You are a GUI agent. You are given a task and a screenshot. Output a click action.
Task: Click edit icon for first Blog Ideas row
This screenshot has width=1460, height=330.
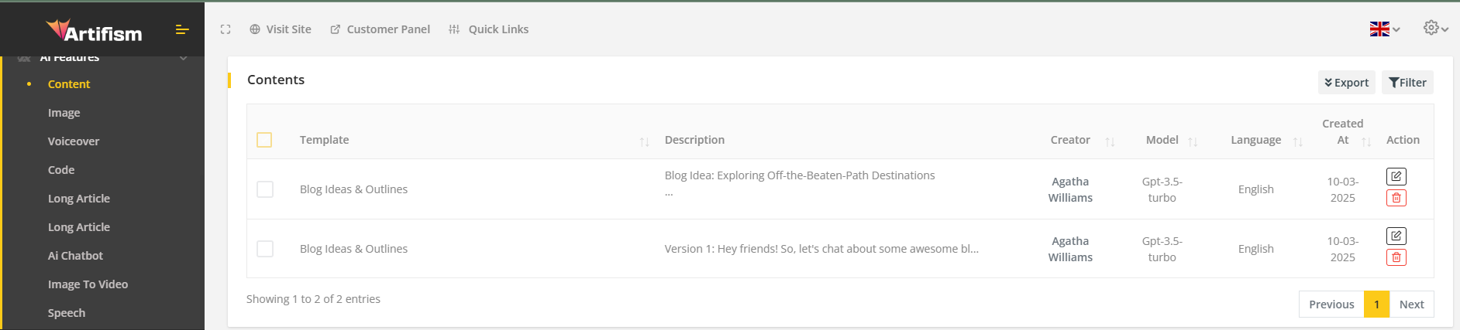[1396, 177]
